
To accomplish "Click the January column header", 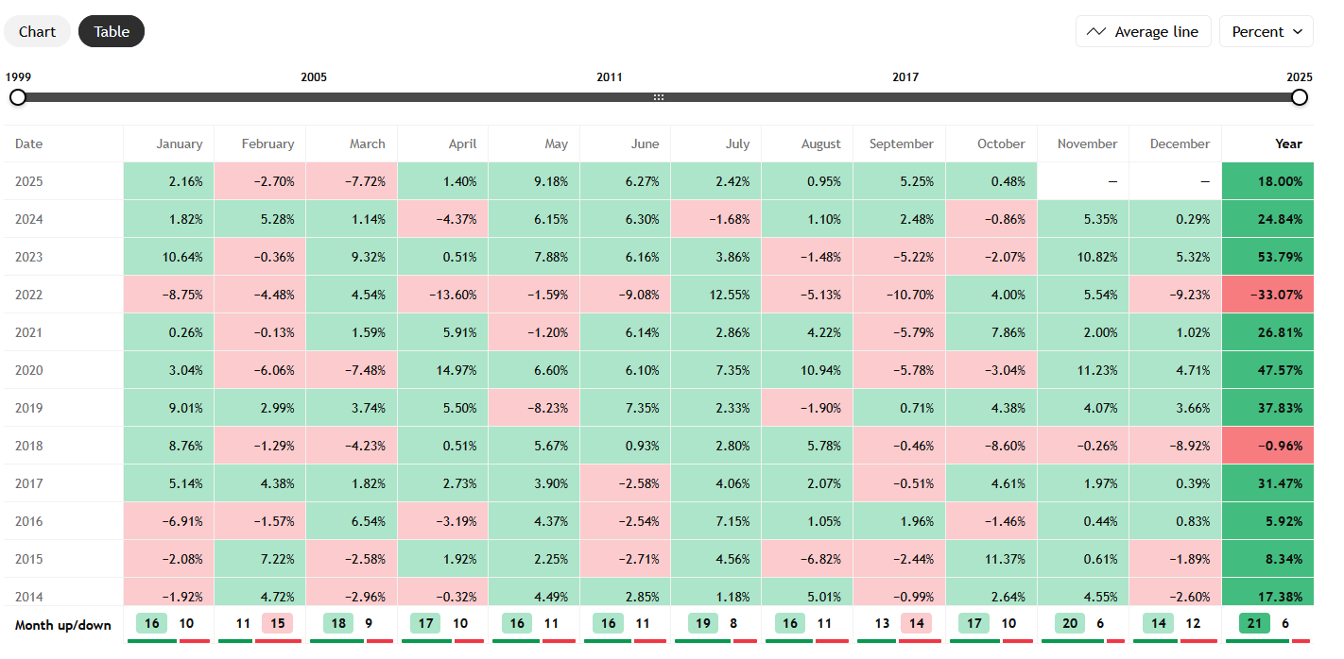I will point(179,144).
